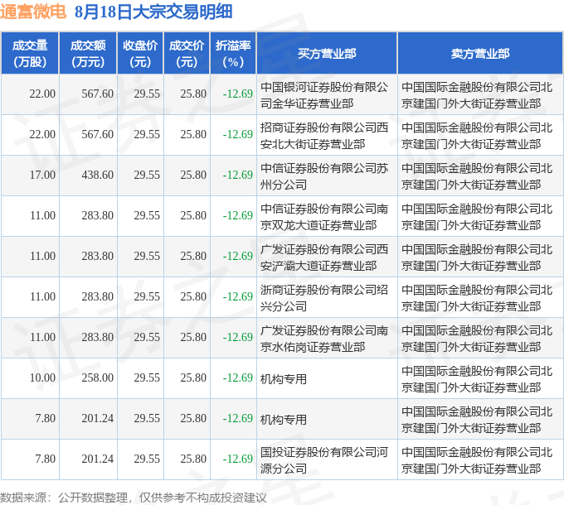
Task: Select the 收盘价(元) column header
Action: click(x=140, y=54)
